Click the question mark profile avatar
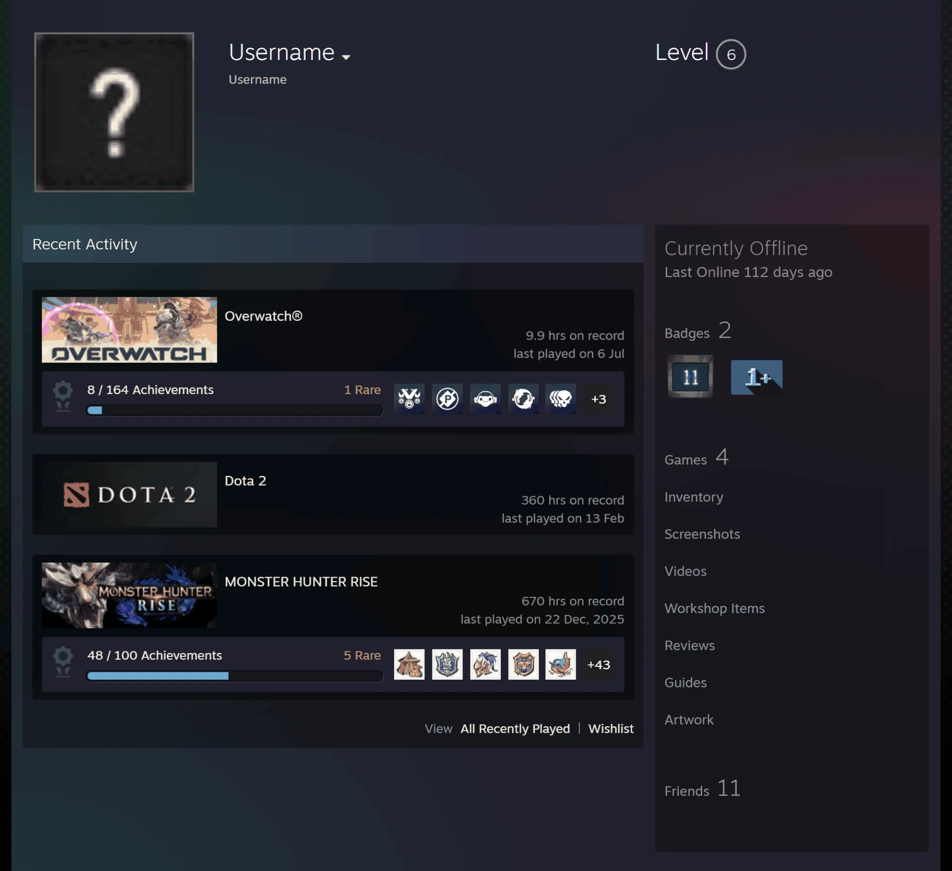952x871 pixels. tap(114, 112)
